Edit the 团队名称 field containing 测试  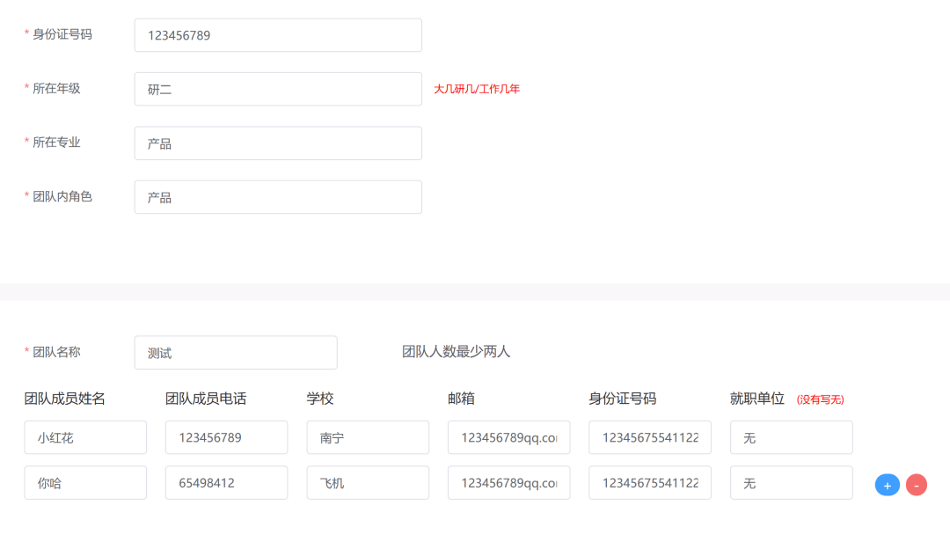[236, 353]
